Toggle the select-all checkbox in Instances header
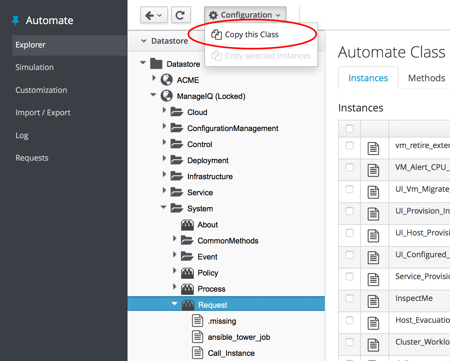This screenshot has height=361, width=450. pyautogui.click(x=349, y=128)
